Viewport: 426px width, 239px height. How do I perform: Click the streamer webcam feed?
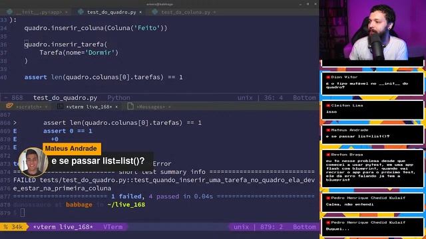tap(373, 31)
